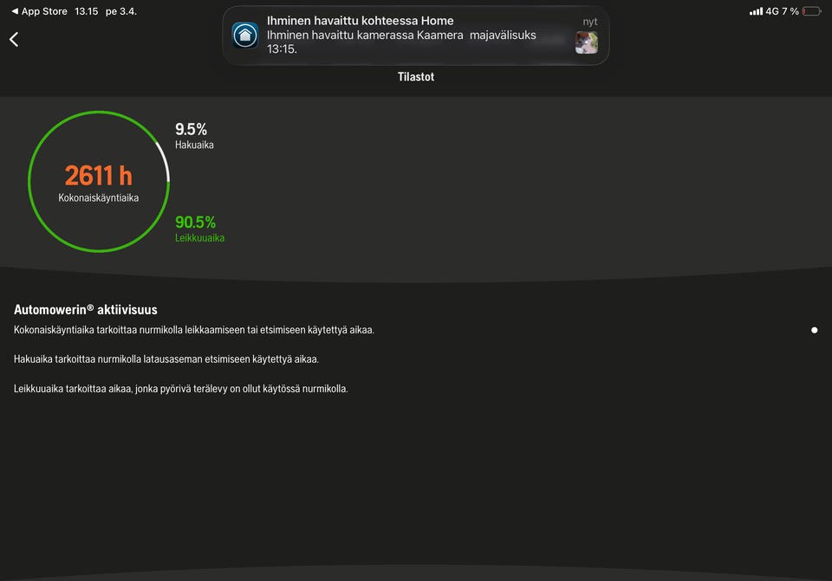Tap the cellular signal bars icon
832x581 pixels.
click(x=756, y=11)
